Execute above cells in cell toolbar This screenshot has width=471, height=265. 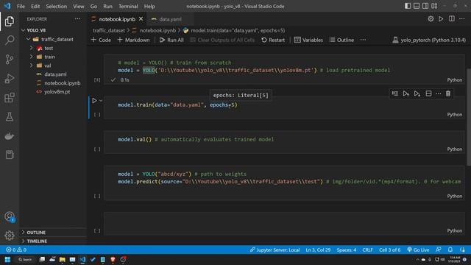[406, 93]
